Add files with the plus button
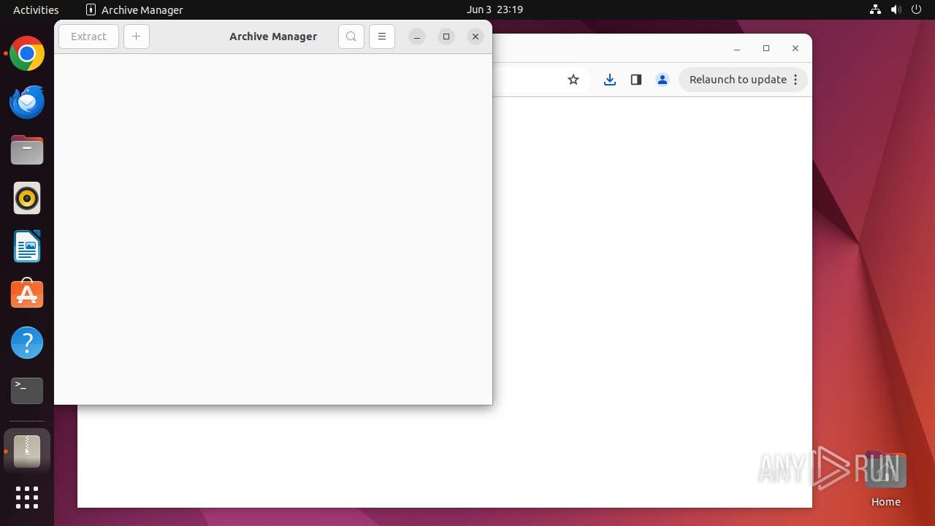Image resolution: width=935 pixels, height=526 pixels. coord(137,37)
